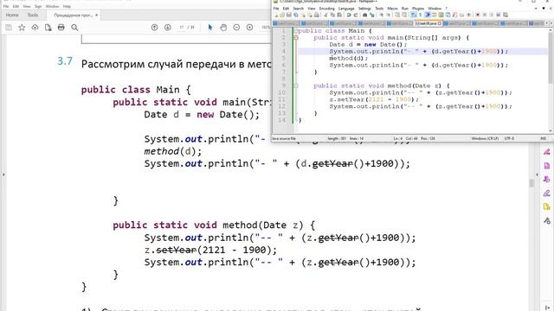Click the Save All icon in Notepad++
Image resolution: width=554 pixels, height=311 pixels.
[296, 15]
